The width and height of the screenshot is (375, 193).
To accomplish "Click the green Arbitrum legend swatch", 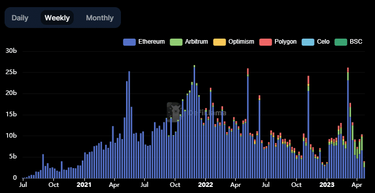I will click(x=176, y=42).
